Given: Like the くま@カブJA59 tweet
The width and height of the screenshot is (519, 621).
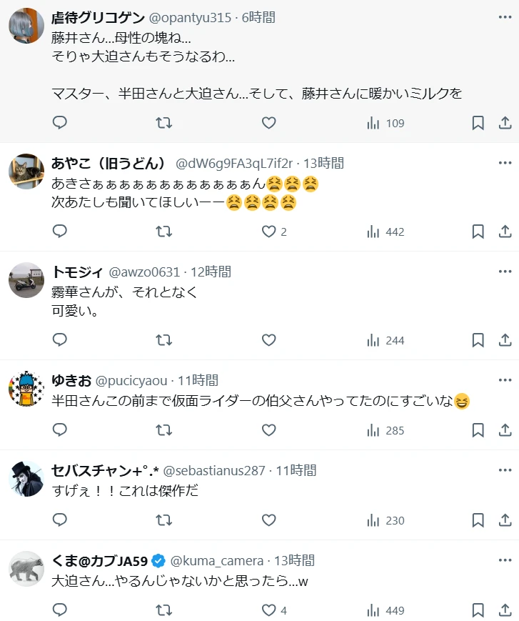Looking at the screenshot, I should 268,610.
